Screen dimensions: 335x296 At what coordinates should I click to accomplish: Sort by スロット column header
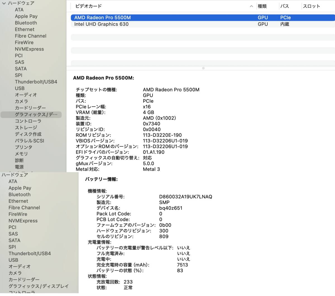click(x=312, y=6)
